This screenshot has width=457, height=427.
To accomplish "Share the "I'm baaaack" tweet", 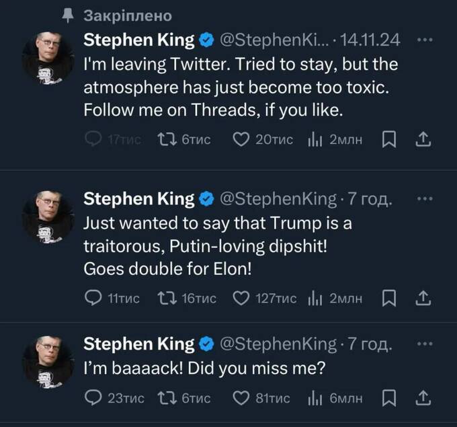I will coord(423,398).
